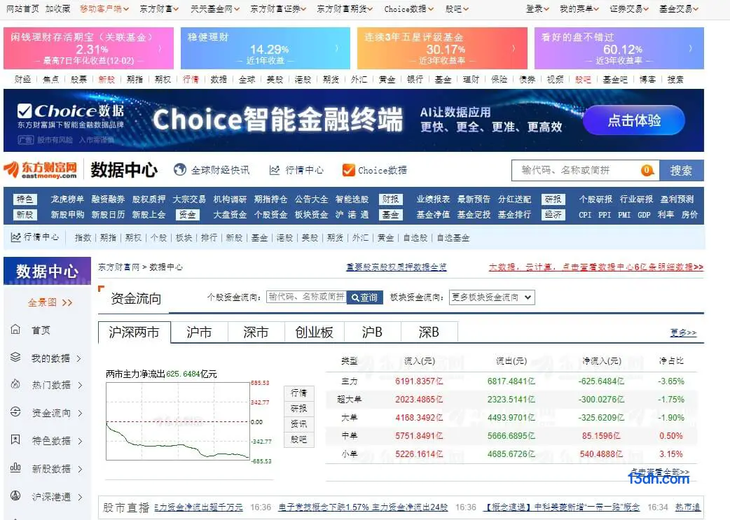
Task: Click the 主力 row label in the table
Action: (x=349, y=381)
